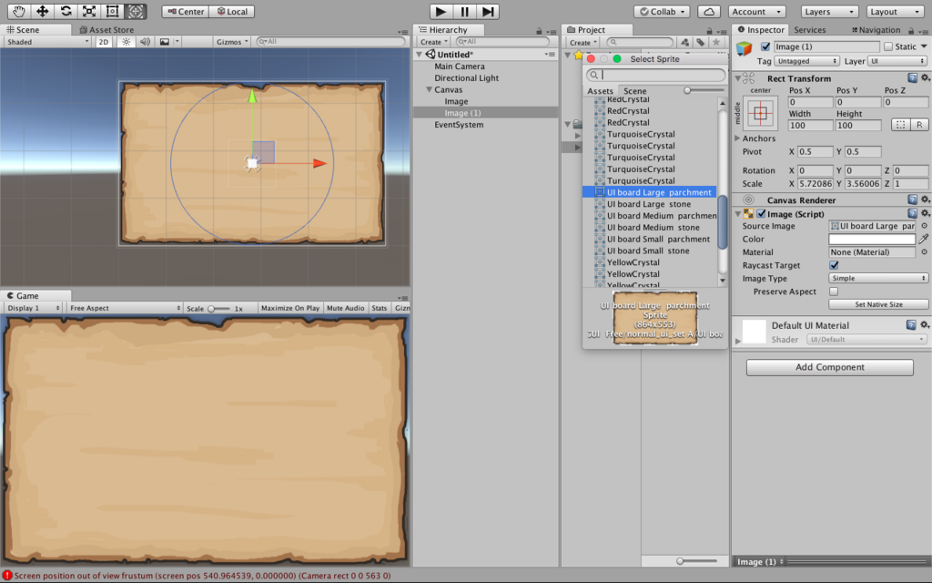The image size is (932, 583).
Task: Expand the Anchors section
Action: [737, 138]
